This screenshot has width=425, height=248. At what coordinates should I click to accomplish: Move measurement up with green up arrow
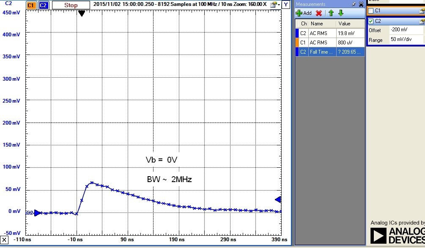click(332, 13)
